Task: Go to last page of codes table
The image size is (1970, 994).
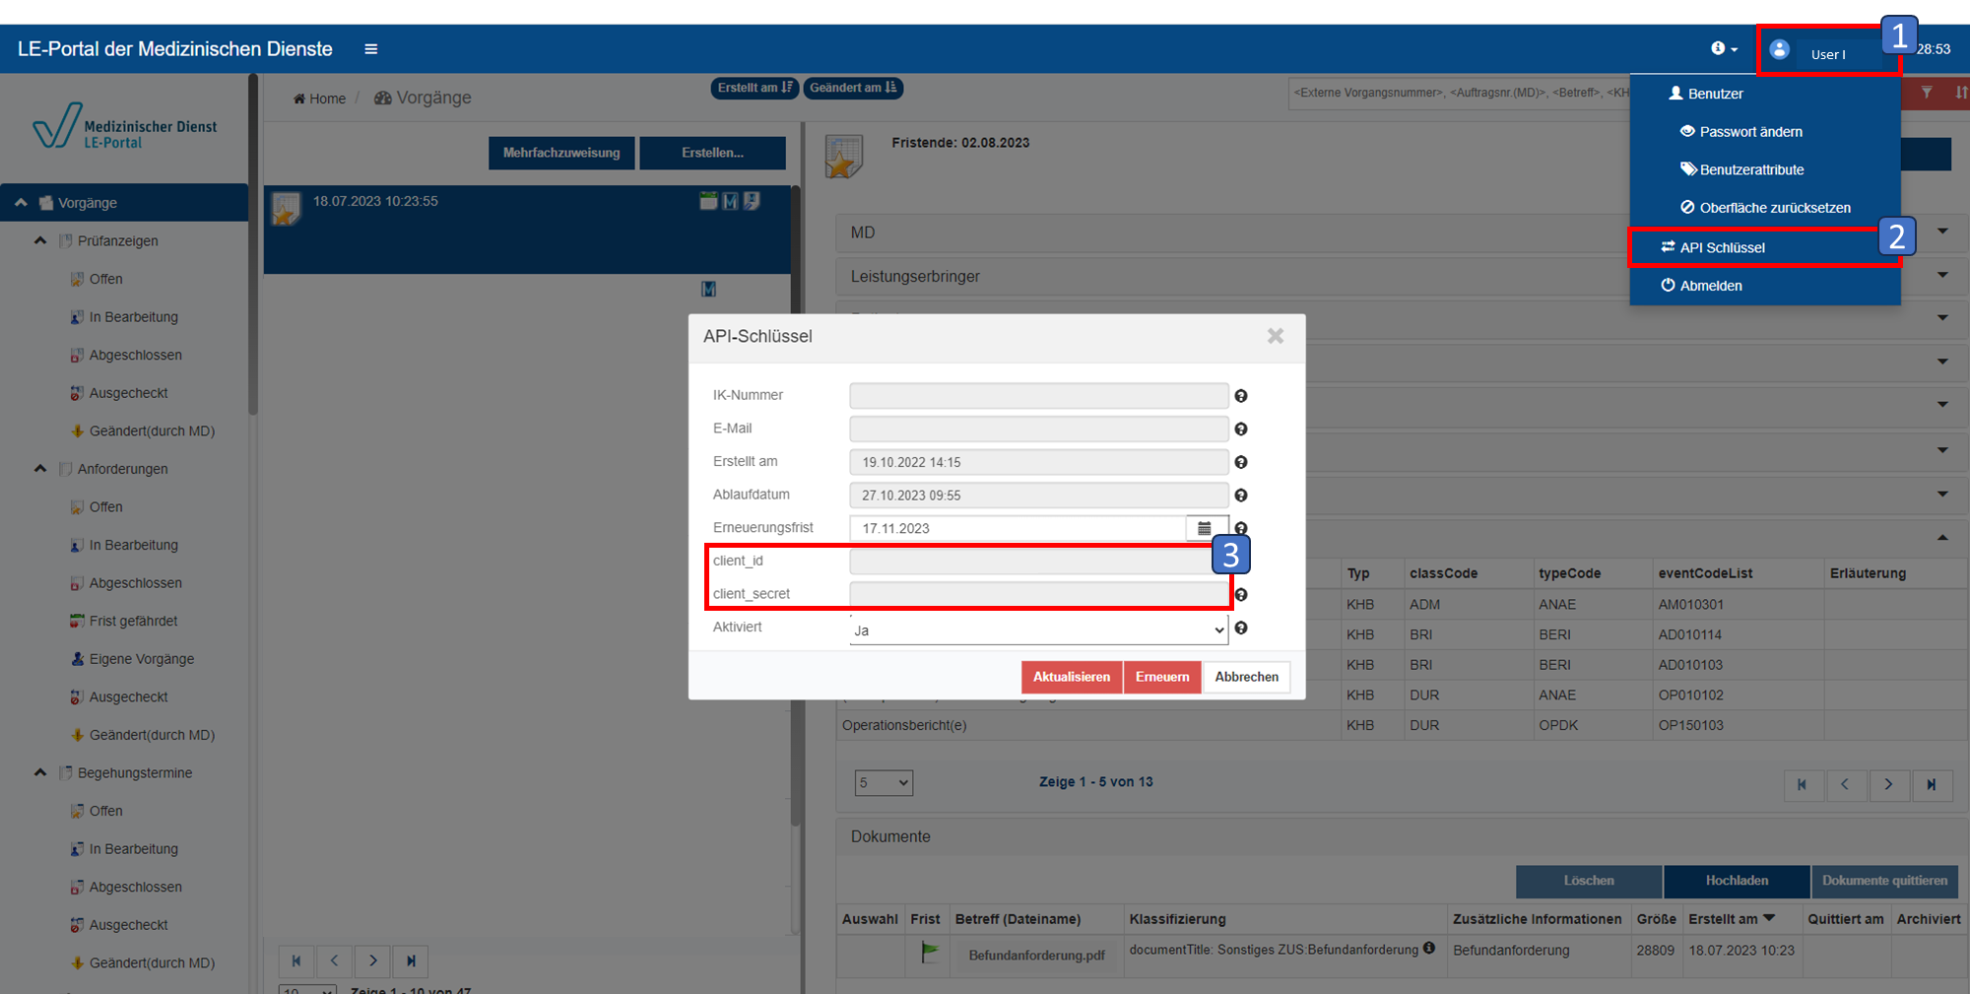Action: 1932,784
